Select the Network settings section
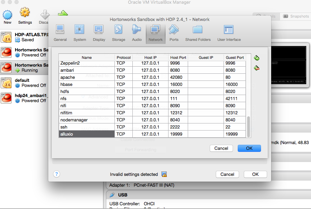Screen dimensions: 311x209 [x=155, y=33]
